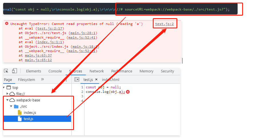Click the file:// cloud icon
Viewport: 253px width, 138px height.
point(12,94)
